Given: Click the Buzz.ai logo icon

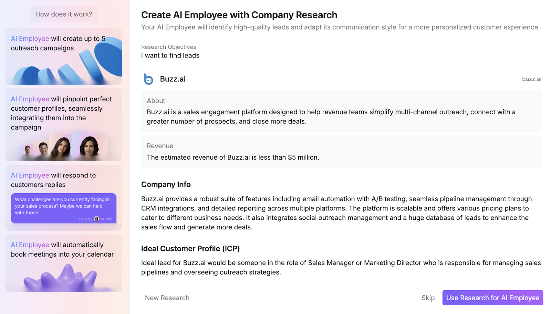Looking at the screenshot, I should pos(148,79).
